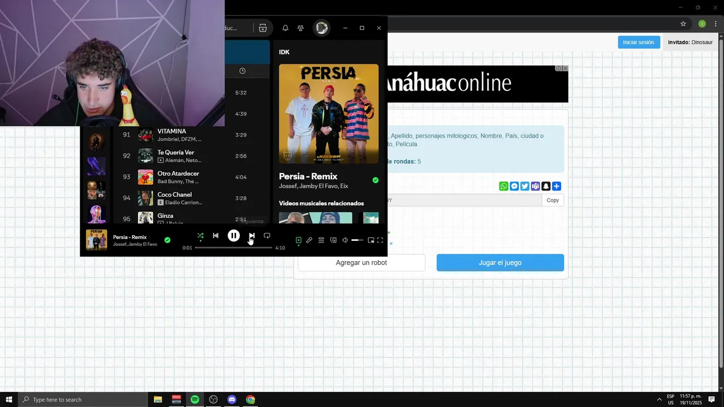Click Jugar el juego button
The image size is (724, 407).
pyautogui.click(x=500, y=262)
